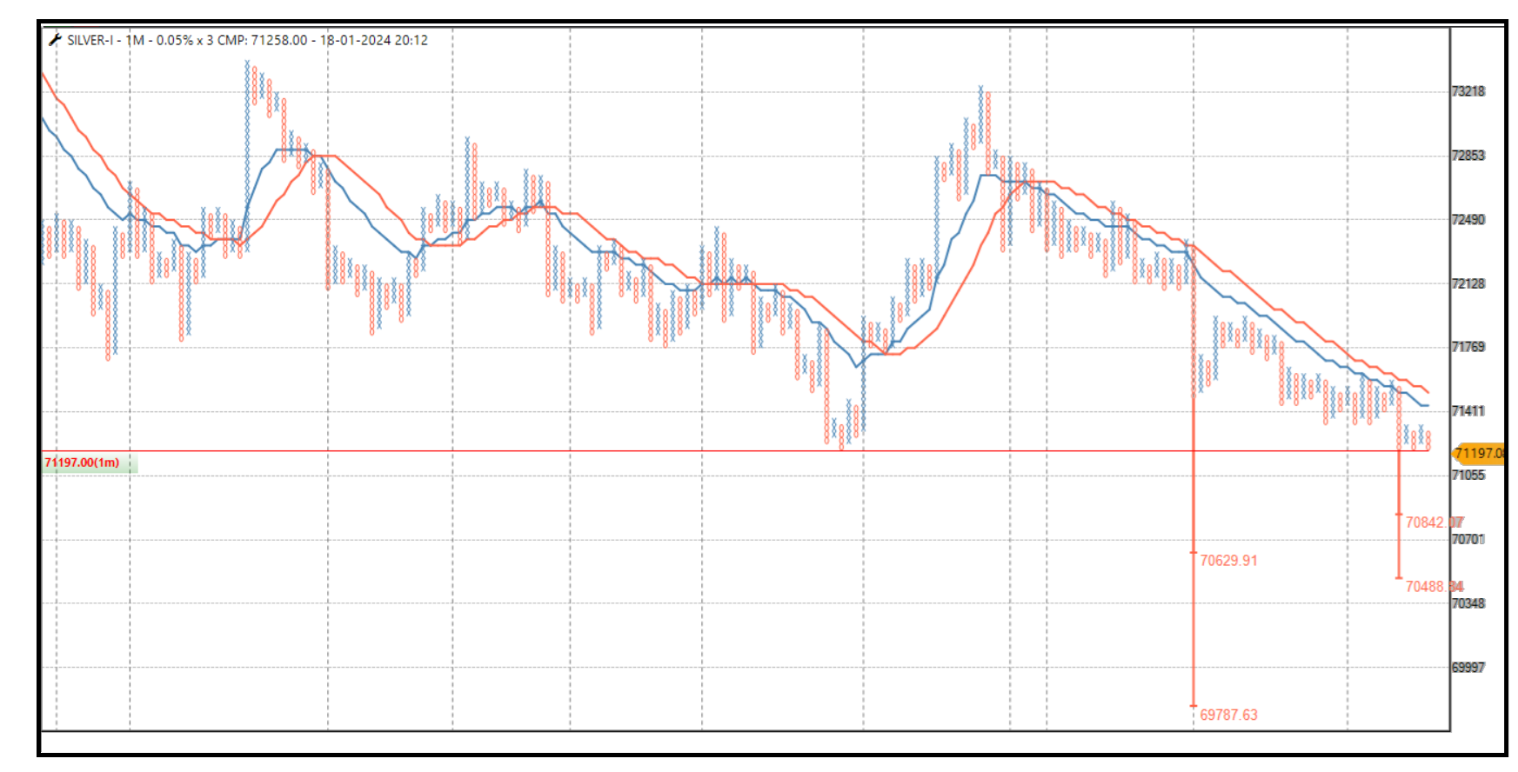This screenshot has height=772, width=1518.
Task: Select the 70842 target label
Action: pyautogui.click(x=1434, y=522)
